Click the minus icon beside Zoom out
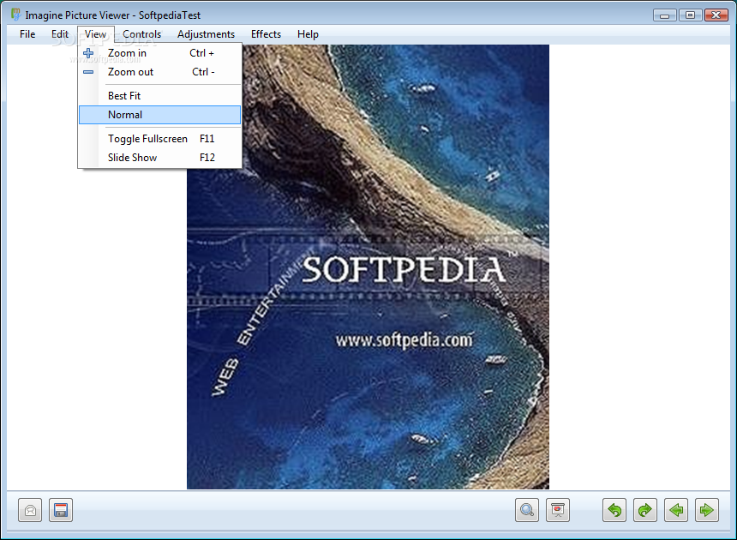Screen dimensions: 737x540 click(x=88, y=72)
